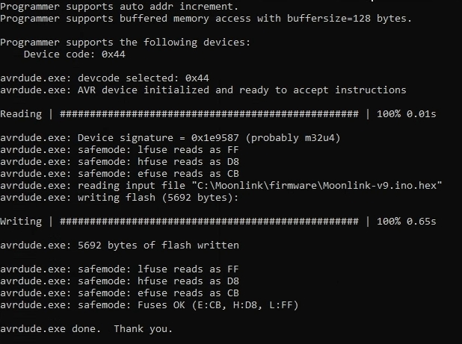Click the "AVR device initialized" message line
The width and height of the screenshot is (462, 344).
click(x=203, y=90)
